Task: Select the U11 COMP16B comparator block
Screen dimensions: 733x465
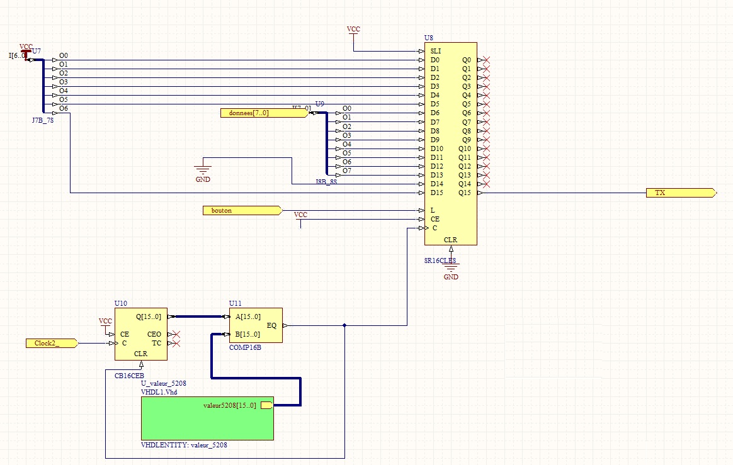Action: (x=255, y=325)
